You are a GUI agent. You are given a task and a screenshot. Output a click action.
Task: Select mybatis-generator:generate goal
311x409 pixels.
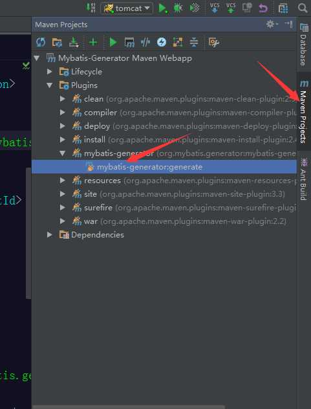point(164,167)
